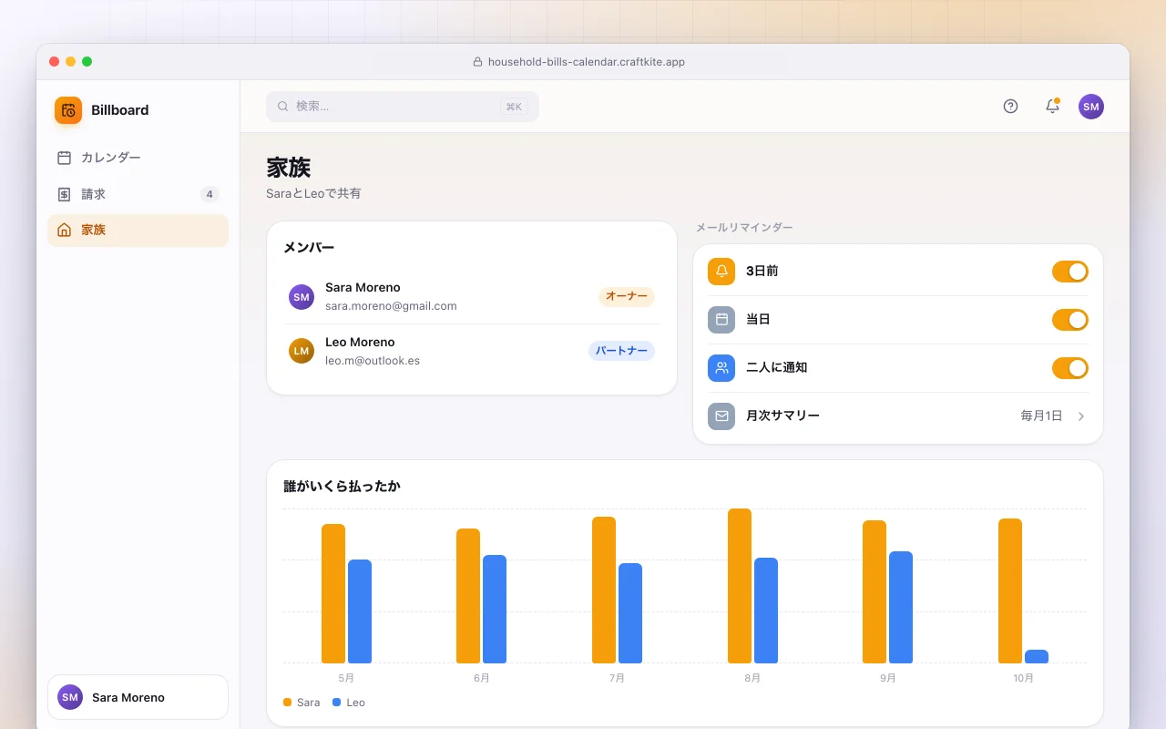Screen dimensions: 1166x729
Task: Click sara.moreno@gmail.com email text
Action: coord(391,306)
